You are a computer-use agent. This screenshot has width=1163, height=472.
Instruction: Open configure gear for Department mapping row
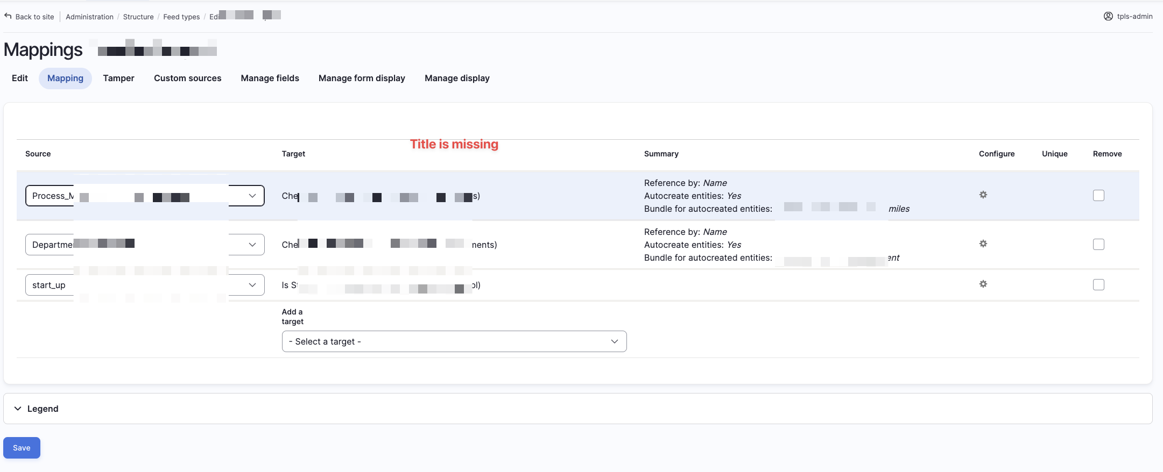[x=983, y=244]
